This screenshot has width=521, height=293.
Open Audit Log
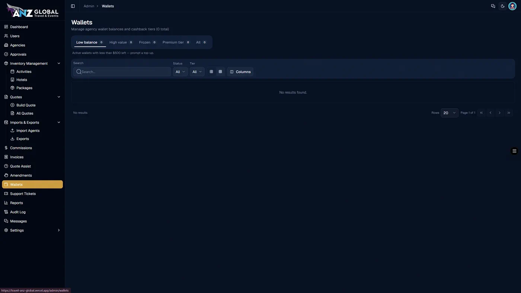pyautogui.click(x=32, y=212)
